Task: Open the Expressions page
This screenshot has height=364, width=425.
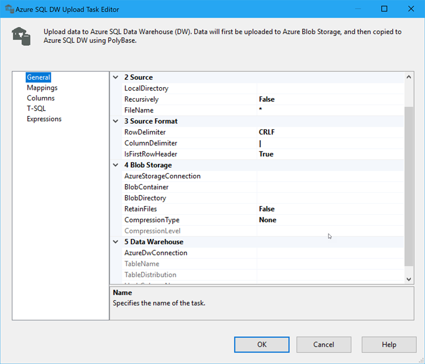Action: click(x=44, y=119)
